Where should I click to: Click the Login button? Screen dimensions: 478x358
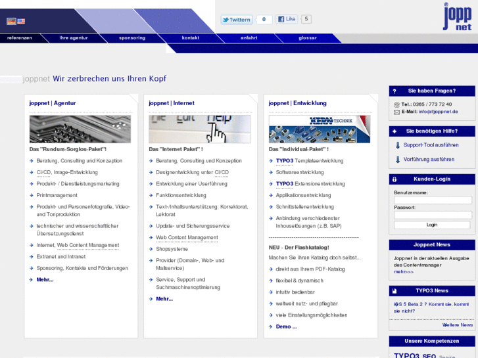click(432, 225)
